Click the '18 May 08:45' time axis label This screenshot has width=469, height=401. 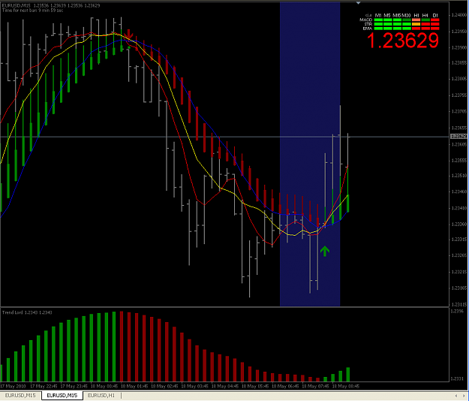345,386
